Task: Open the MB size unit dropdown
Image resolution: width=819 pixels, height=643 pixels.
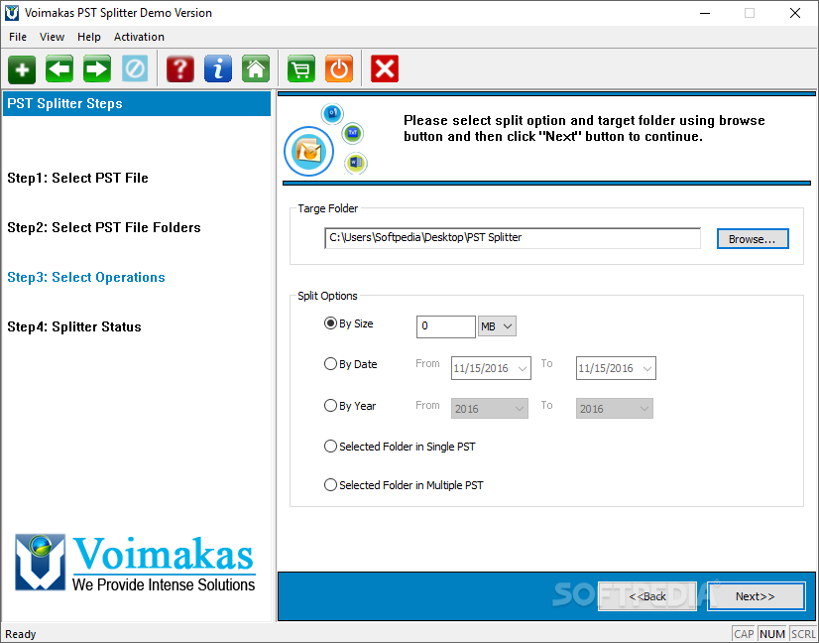Action: click(x=497, y=326)
